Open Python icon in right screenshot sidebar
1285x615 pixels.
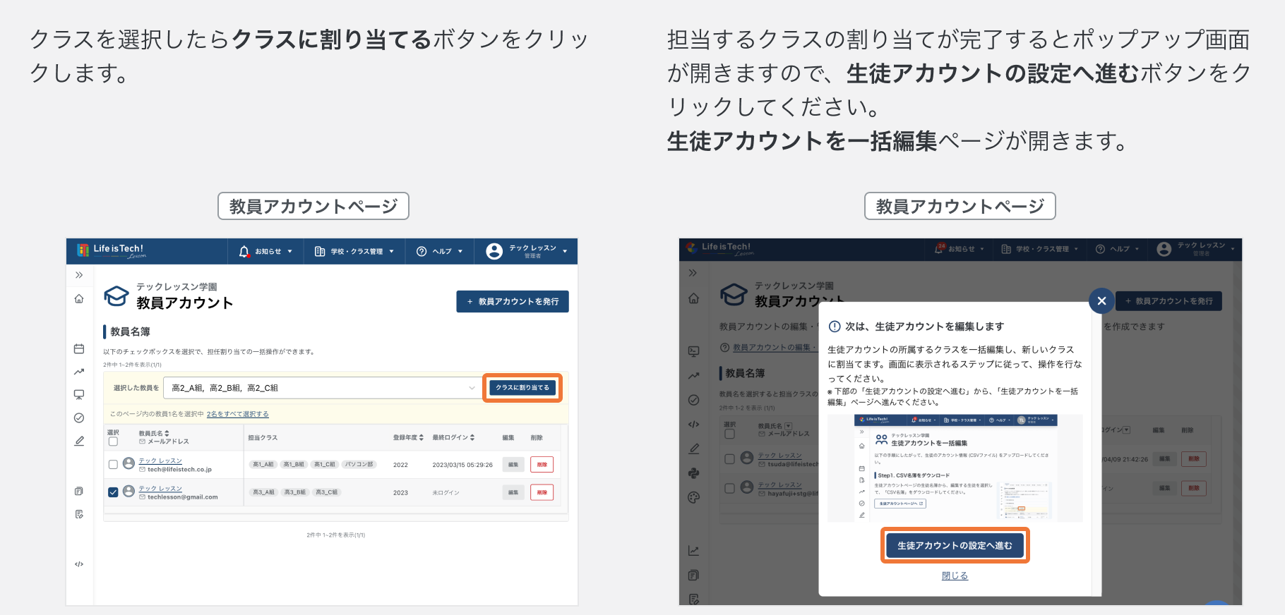[x=694, y=473]
